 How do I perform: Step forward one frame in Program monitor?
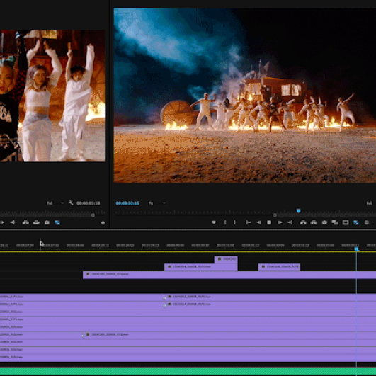280,222
